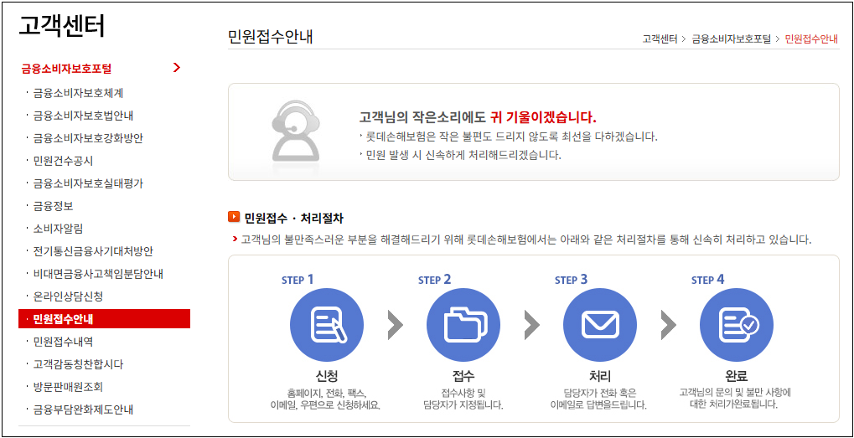The image size is (854, 438).
Task: Expand the red chevron next to 금융소비자보호포털
Action: [176, 68]
